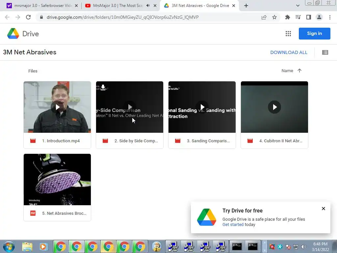This screenshot has height=253, width=337.
Task: Click the video icon beside 1. Introduction.mp4
Action: (33, 141)
